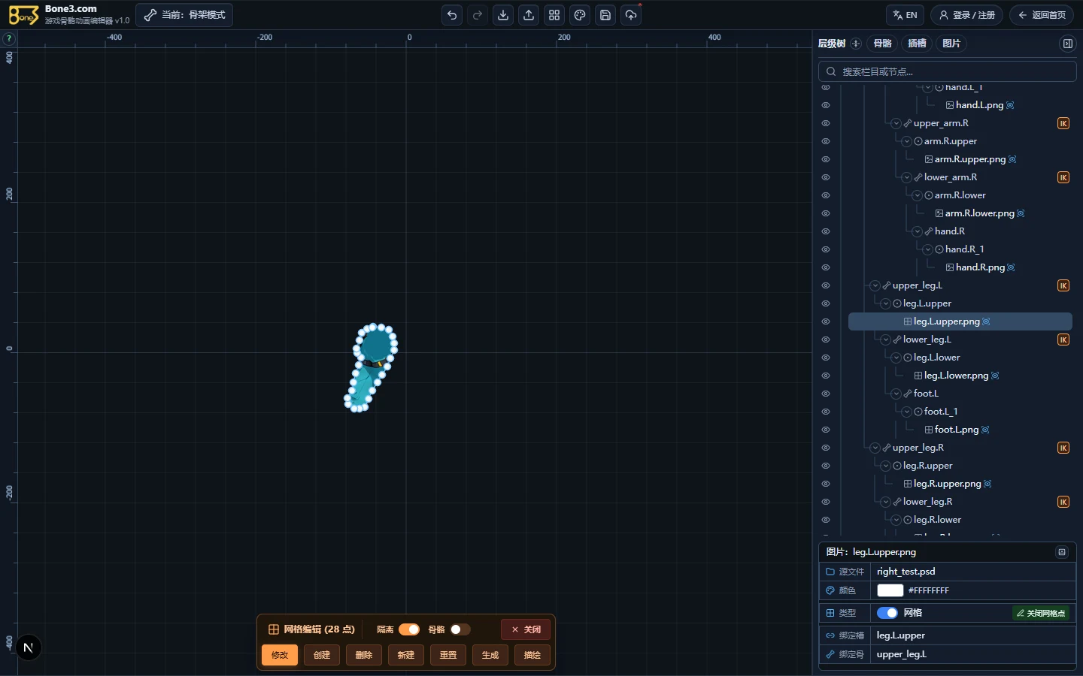Disable the 网格 mesh type toggle
1083x676 pixels.
tap(887, 613)
